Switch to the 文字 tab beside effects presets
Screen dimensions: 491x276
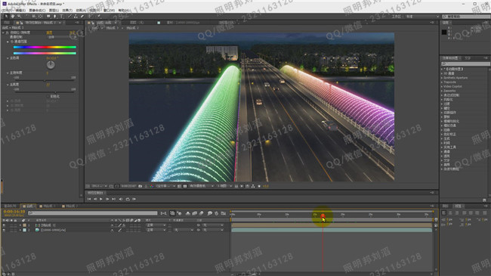click(x=468, y=58)
